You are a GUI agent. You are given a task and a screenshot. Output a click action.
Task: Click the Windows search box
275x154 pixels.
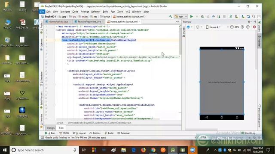[44, 150]
